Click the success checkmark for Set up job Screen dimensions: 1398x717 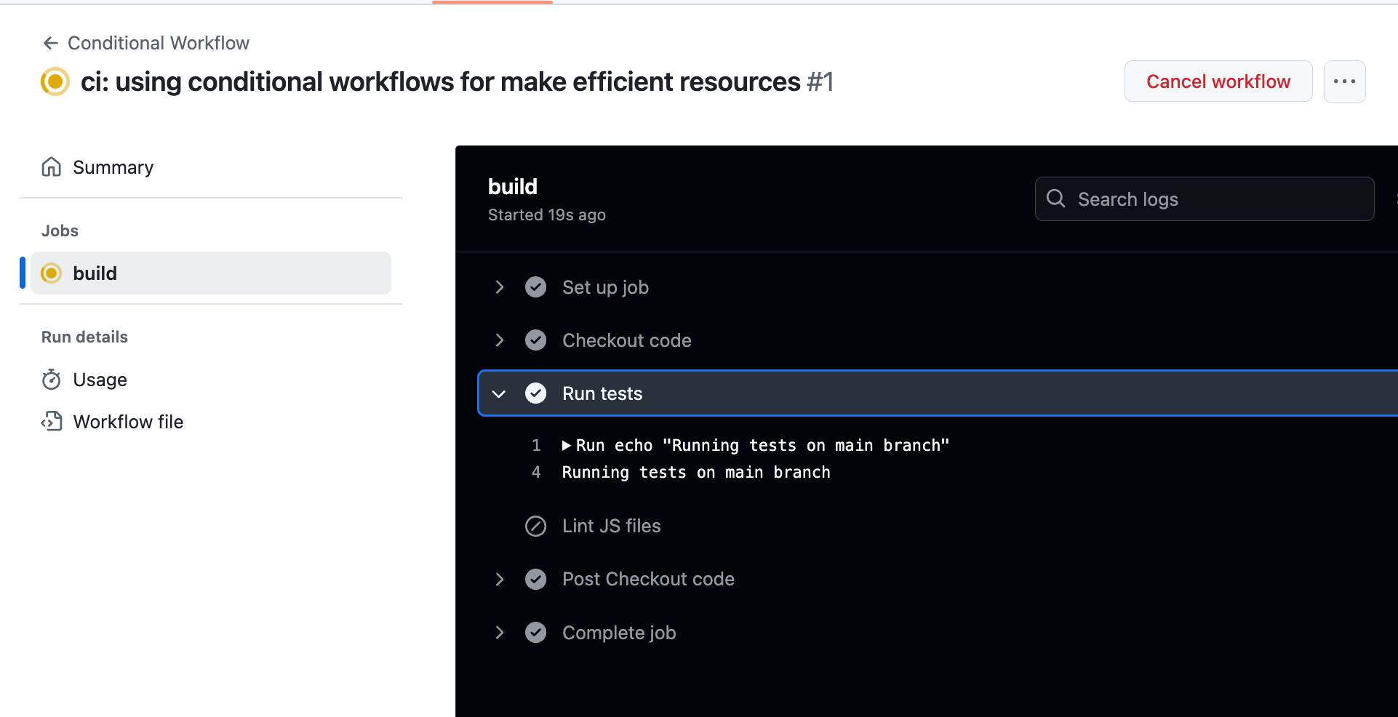click(x=535, y=287)
